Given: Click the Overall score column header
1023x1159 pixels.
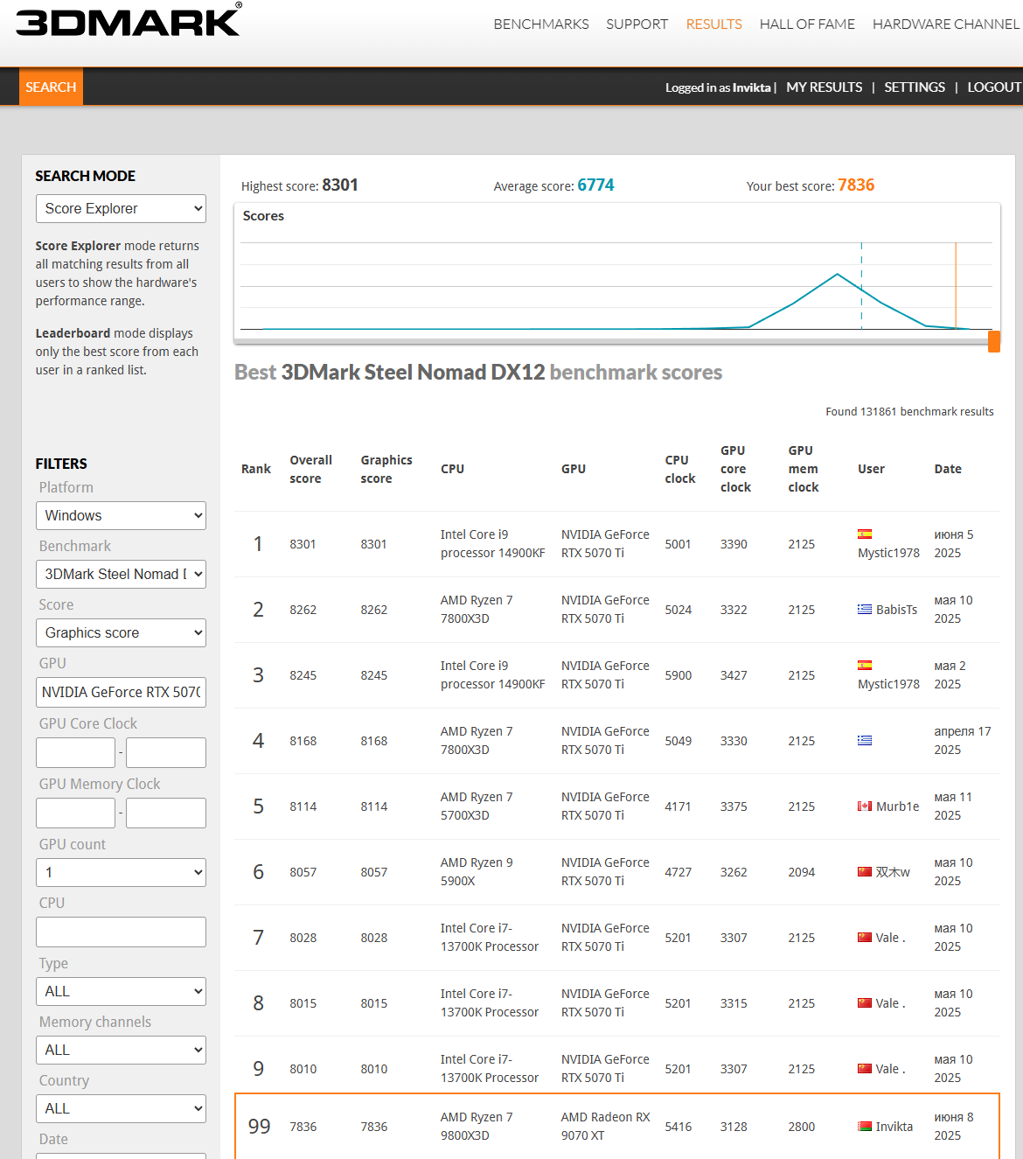Looking at the screenshot, I should (310, 469).
